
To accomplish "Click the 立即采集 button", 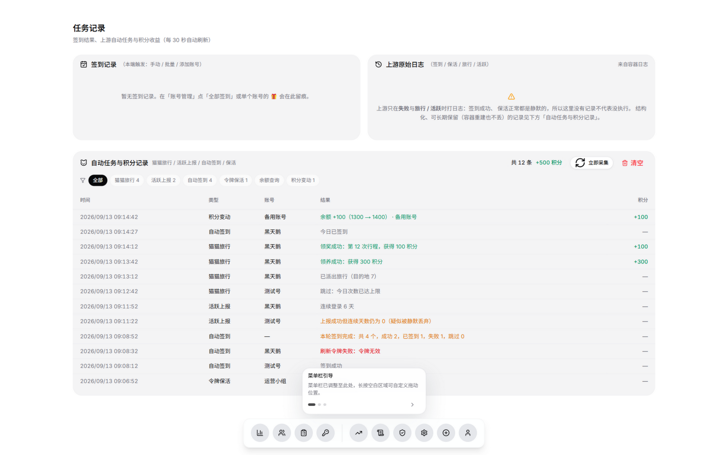I will coord(592,163).
